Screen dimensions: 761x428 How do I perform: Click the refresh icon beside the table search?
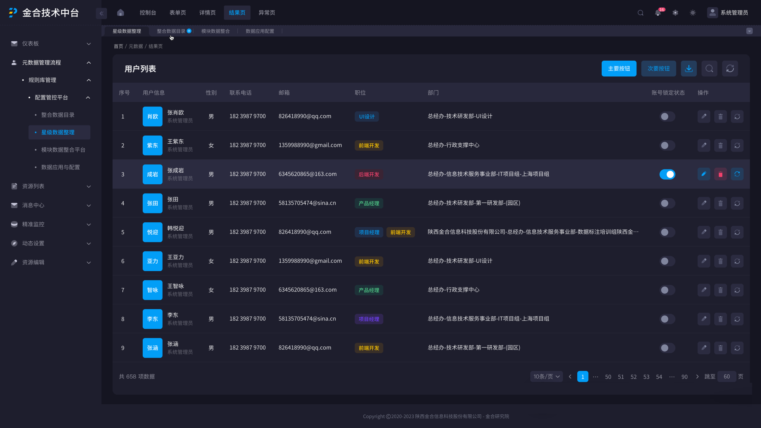730,69
